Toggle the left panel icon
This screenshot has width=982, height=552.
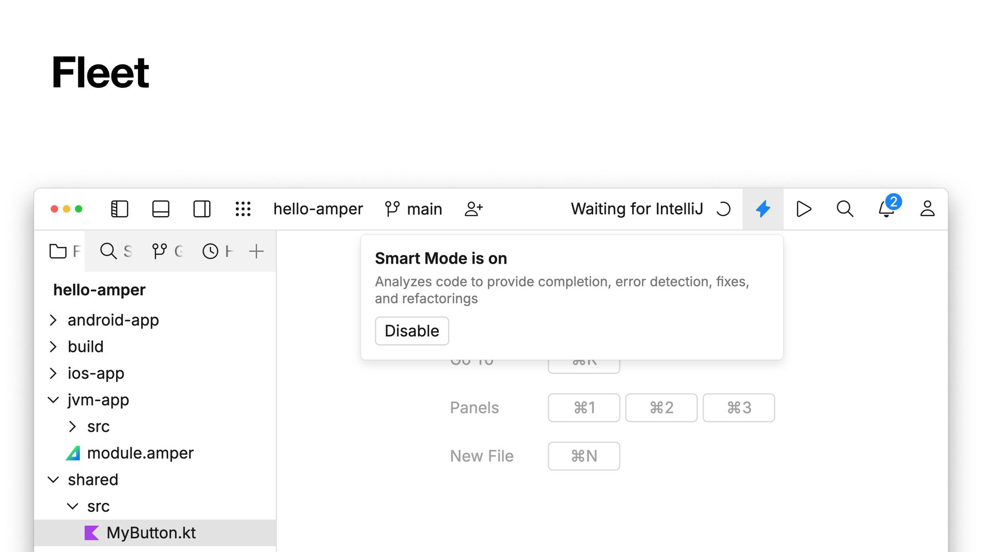tap(120, 209)
